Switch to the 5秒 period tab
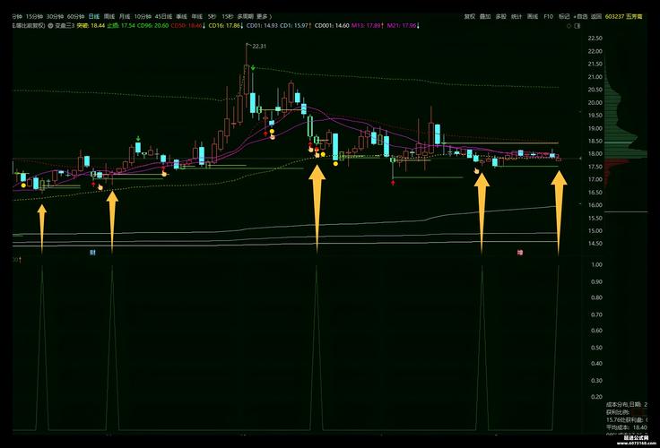The width and height of the screenshot is (660, 448). coord(212,16)
